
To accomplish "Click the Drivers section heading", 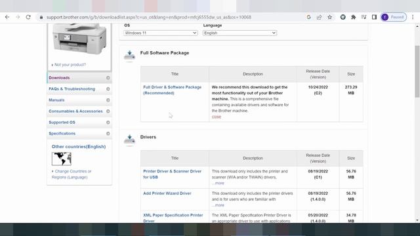I will (148, 137).
